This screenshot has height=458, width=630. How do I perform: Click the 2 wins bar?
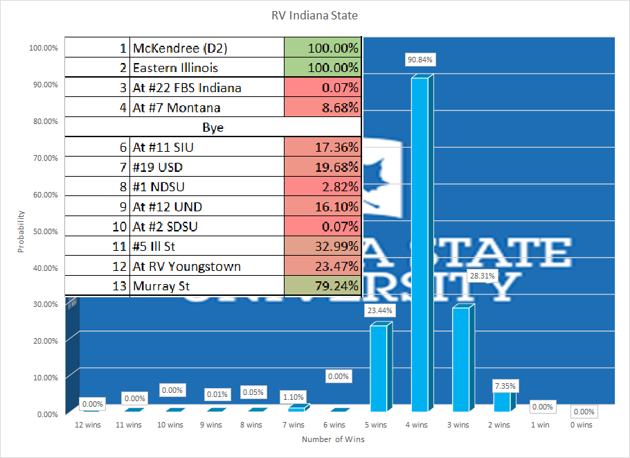(x=501, y=402)
